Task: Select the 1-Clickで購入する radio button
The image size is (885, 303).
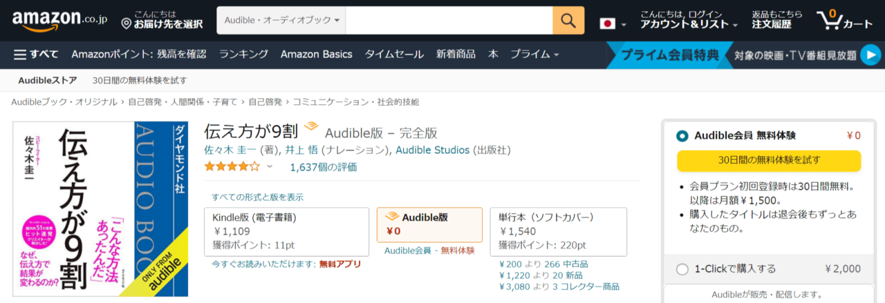Action: coord(682,269)
